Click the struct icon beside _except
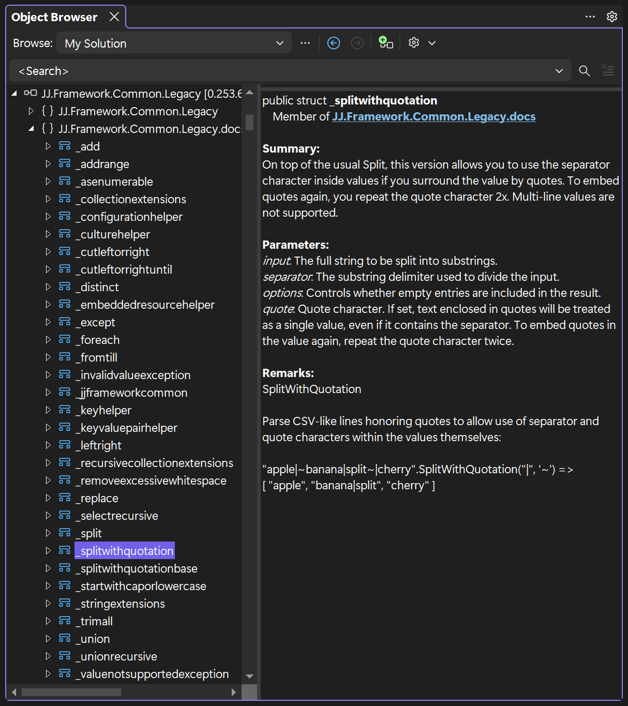 [65, 322]
